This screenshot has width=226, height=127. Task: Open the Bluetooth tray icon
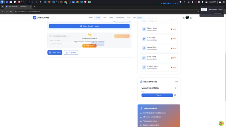pos(192,2)
